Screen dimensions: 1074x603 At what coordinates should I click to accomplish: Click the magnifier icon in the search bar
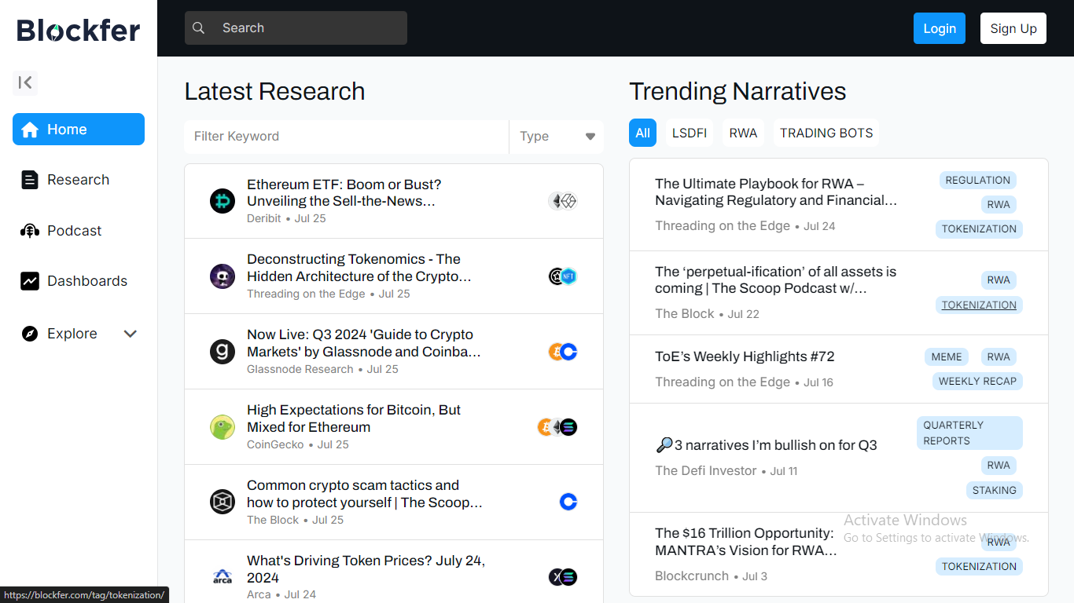click(199, 28)
